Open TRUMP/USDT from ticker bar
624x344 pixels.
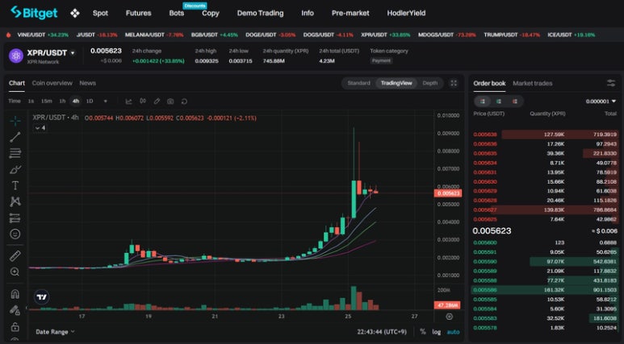pyautogui.click(x=512, y=35)
